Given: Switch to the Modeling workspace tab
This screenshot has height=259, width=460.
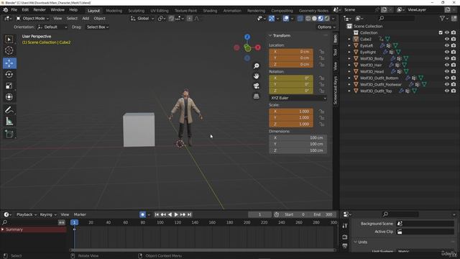Looking at the screenshot, I should 114,11.
